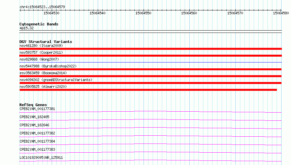Open transcript CPEB2|NM_001177382
291x165 pixels.
(x=37, y=133)
